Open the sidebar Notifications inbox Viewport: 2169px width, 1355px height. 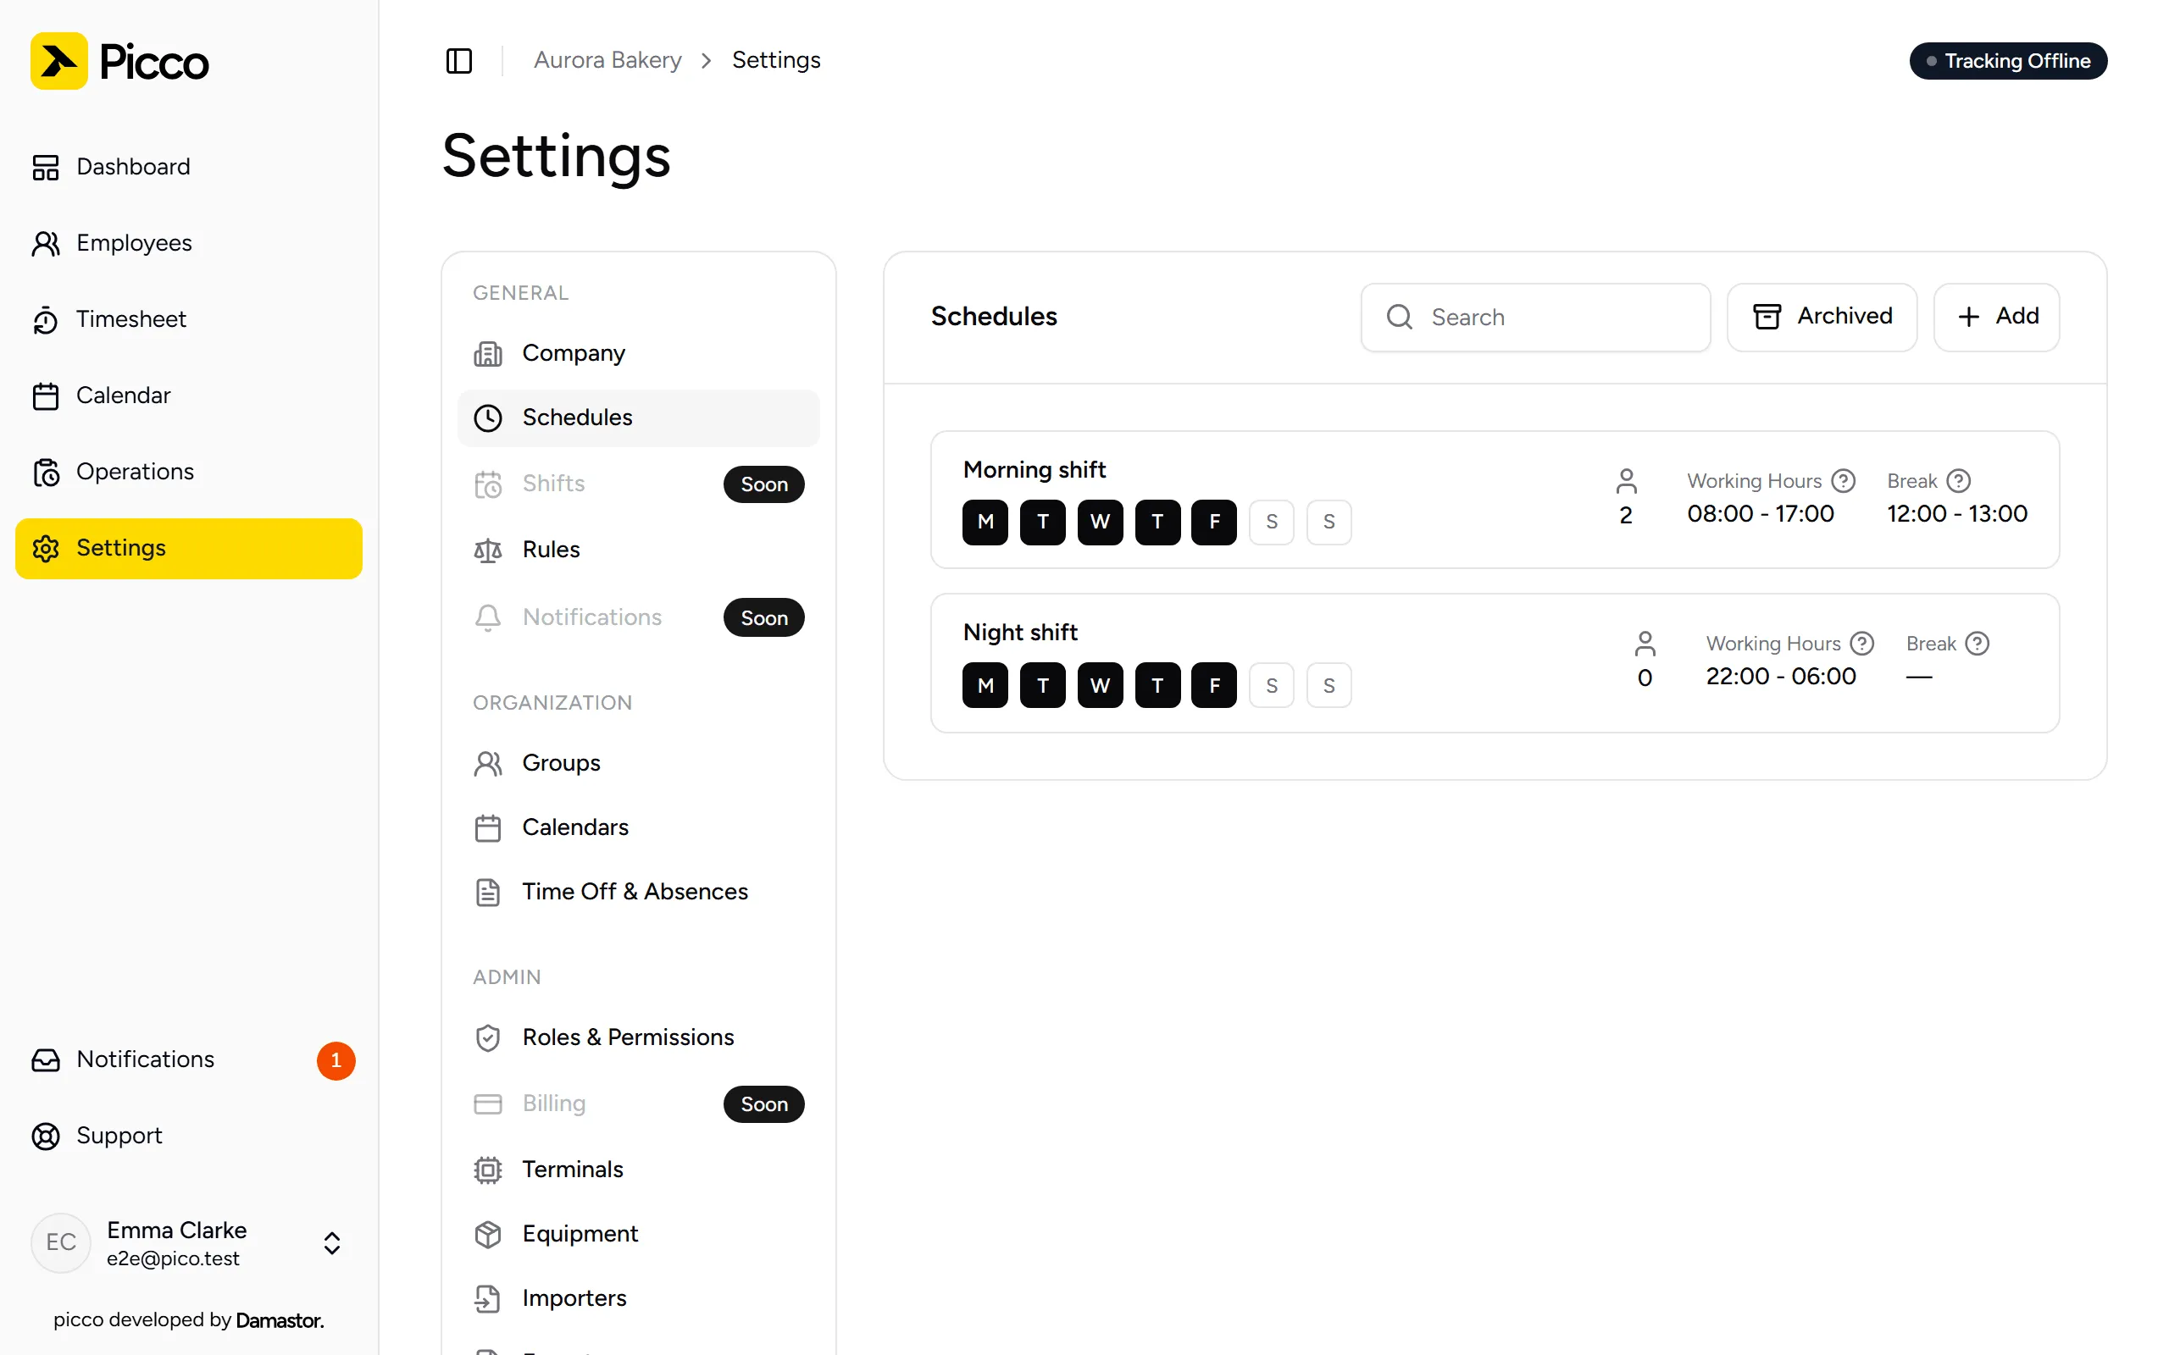click(x=188, y=1059)
